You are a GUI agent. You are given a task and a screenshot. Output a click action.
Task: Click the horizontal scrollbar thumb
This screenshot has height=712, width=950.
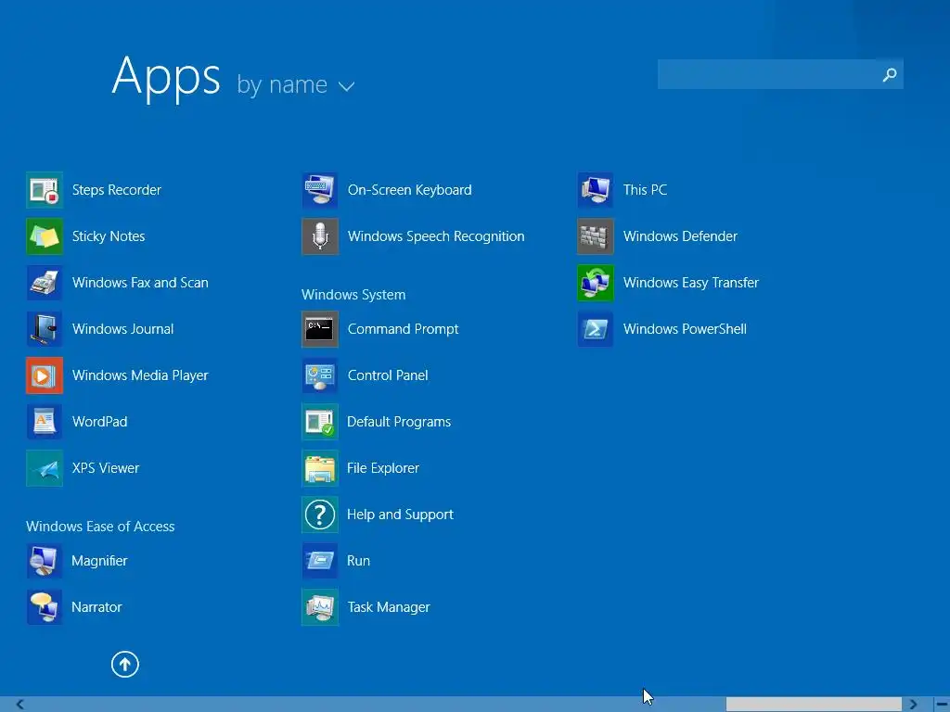pyautogui.click(x=814, y=705)
